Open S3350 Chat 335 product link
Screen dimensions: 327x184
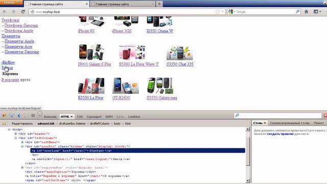[180, 64]
